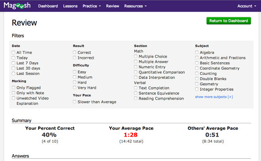Image resolution: width=261 pixels, height=161 pixels.
Task: Click the Filters heading
Action: pos(18,36)
